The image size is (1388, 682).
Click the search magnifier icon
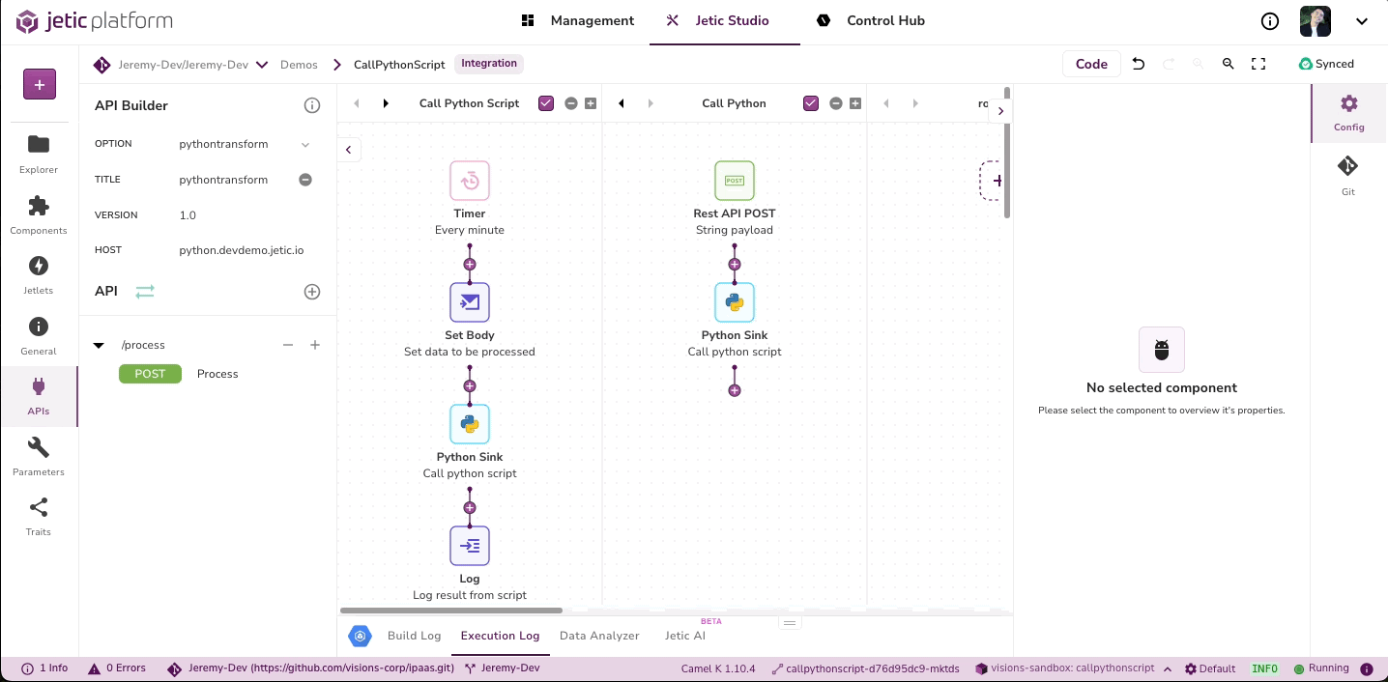click(x=1229, y=64)
